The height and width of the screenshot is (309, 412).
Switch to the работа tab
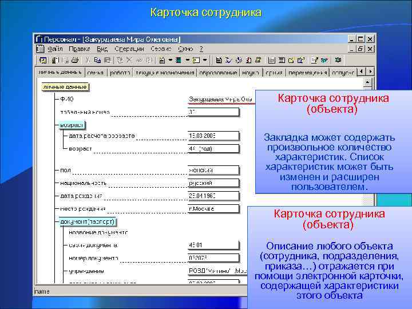(x=120, y=73)
